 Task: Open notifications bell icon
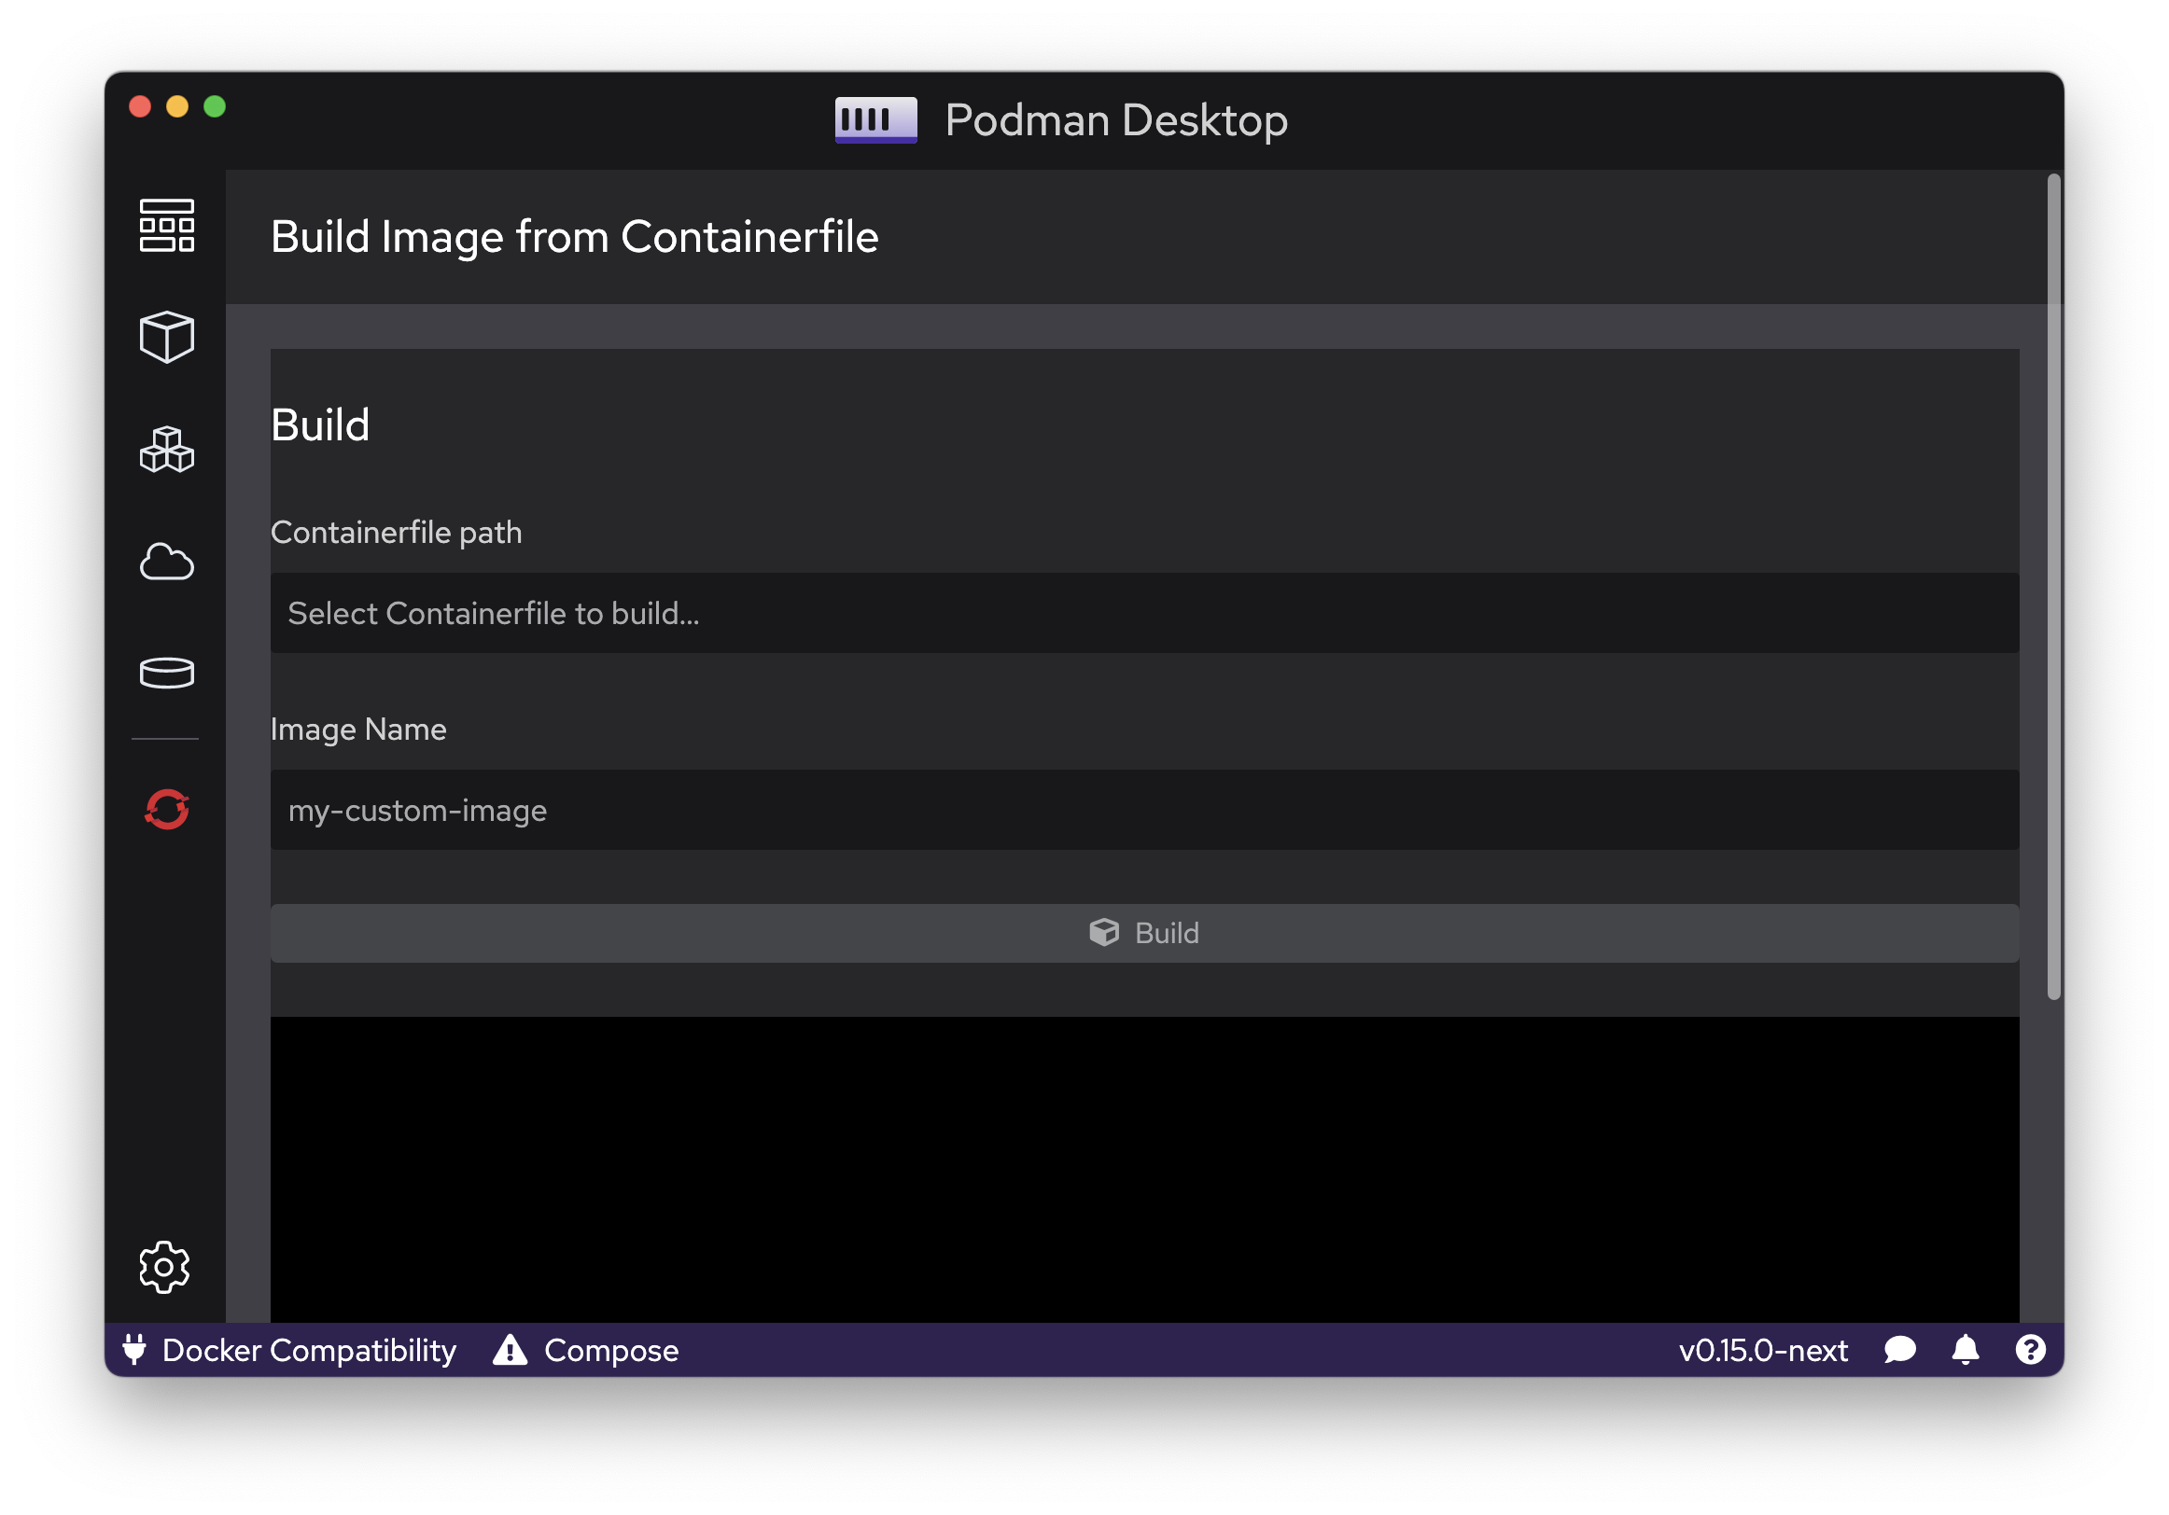pos(1965,1350)
